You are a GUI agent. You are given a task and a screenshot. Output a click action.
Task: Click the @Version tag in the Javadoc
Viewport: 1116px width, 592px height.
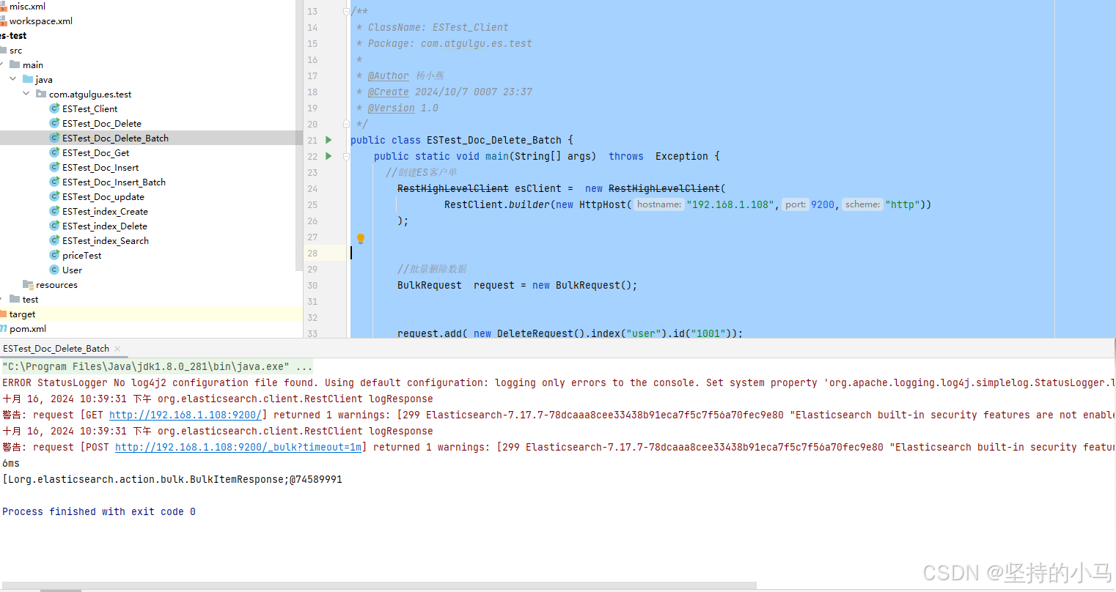pos(392,108)
